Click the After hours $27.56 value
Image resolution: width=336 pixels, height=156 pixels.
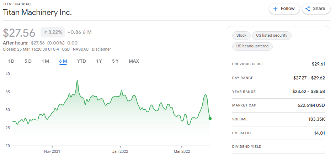pos(38,43)
